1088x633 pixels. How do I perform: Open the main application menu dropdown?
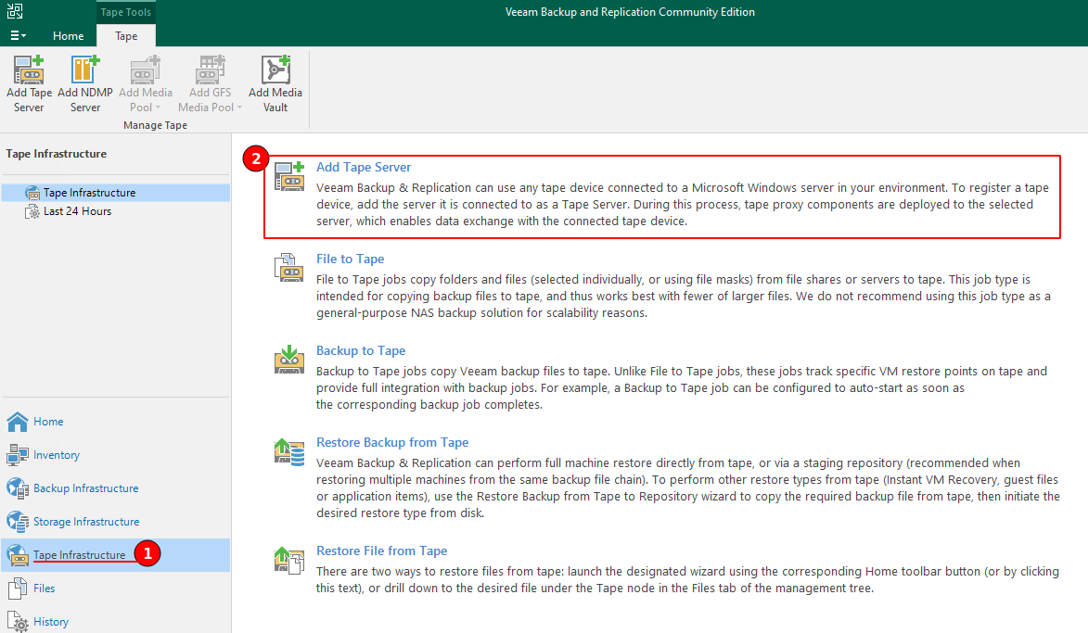point(19,35)
